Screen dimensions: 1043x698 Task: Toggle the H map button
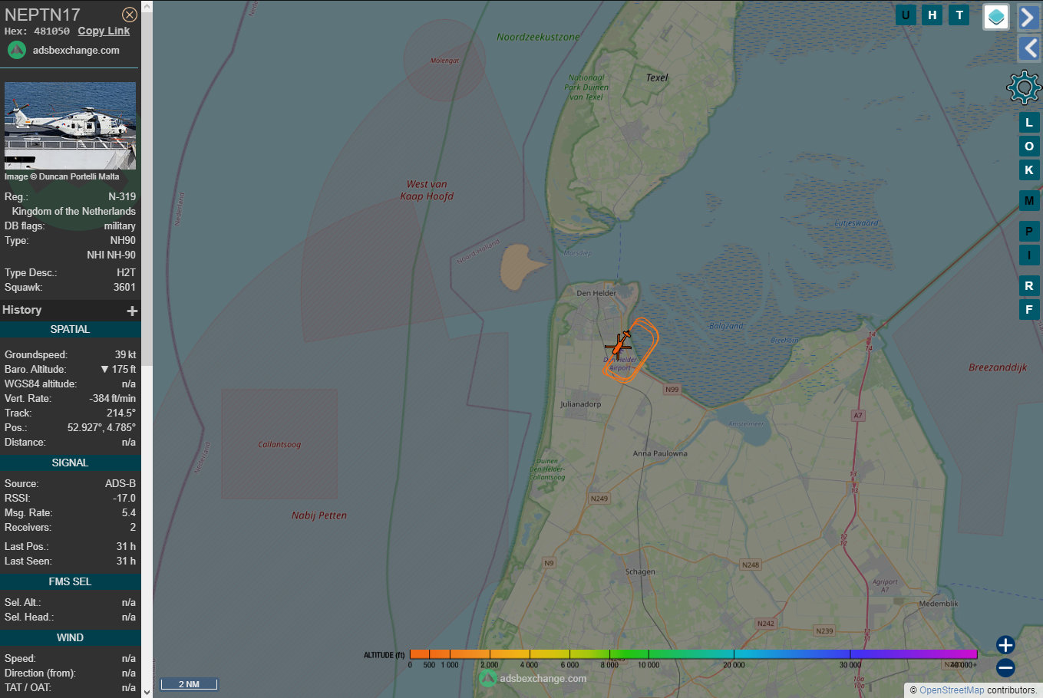click(x=932, y=15)
